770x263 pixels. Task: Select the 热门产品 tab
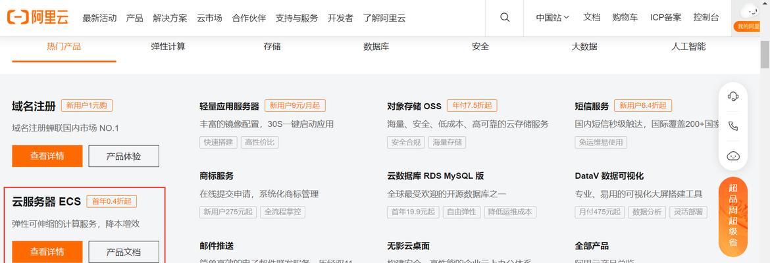(64, 47)
